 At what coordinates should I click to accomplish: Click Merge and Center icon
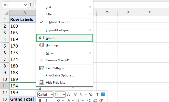pos(103,95)
